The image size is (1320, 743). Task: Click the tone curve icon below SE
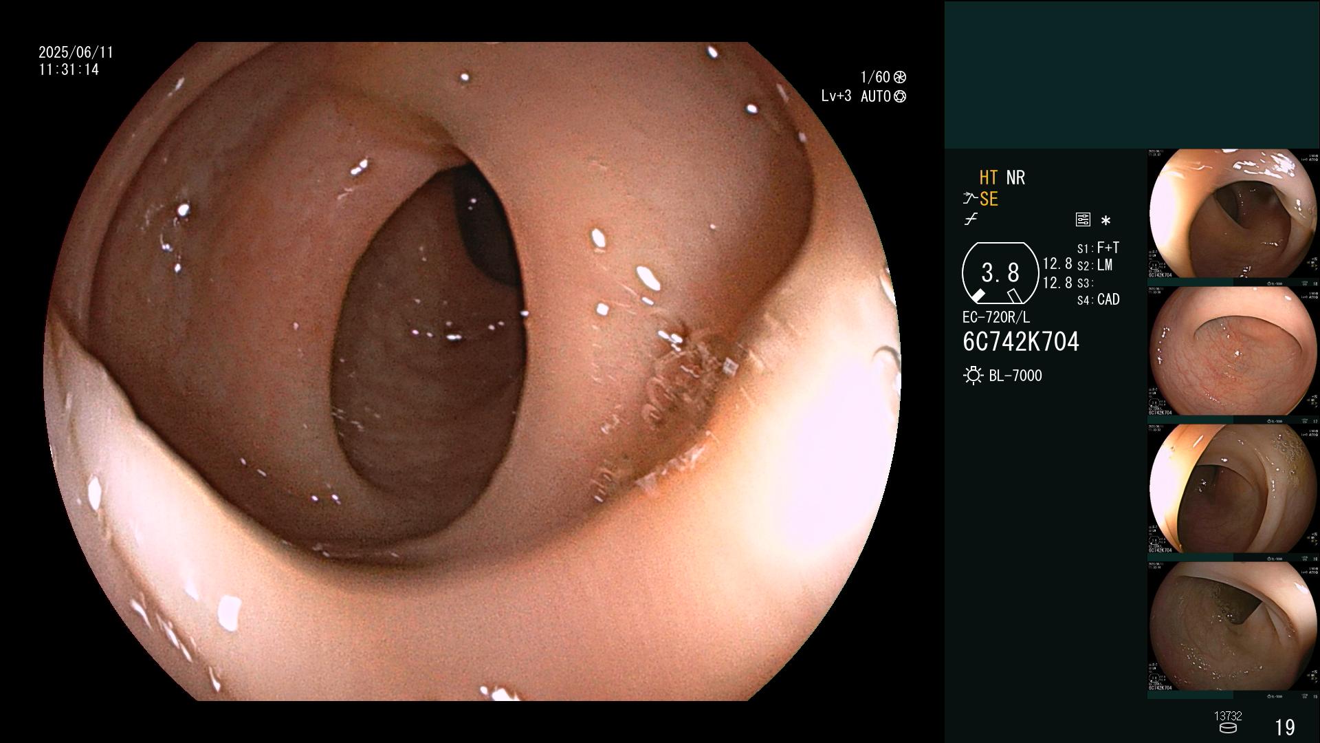pos(971,220)
